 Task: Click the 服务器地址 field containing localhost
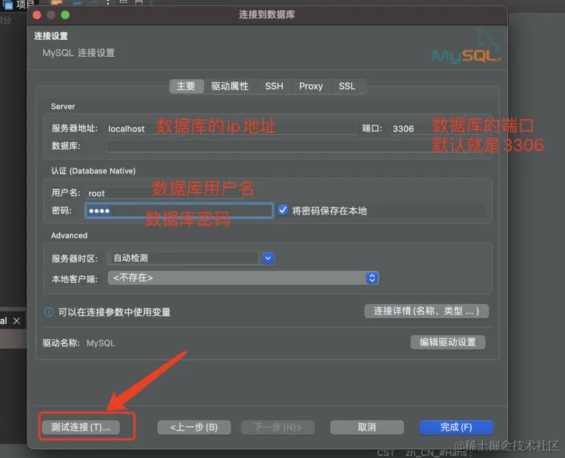(x=231, y=129)
